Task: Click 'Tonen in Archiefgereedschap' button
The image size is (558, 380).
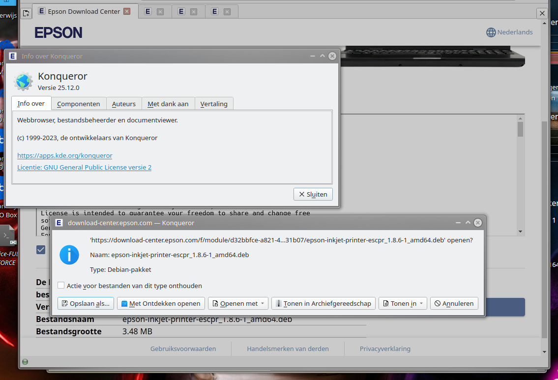Action: (x=323, y=303)
